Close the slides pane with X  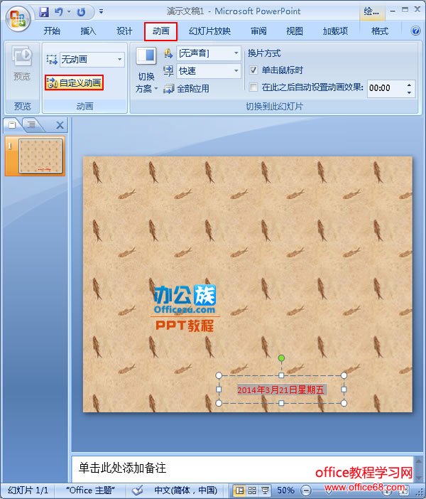coord(60,125)
